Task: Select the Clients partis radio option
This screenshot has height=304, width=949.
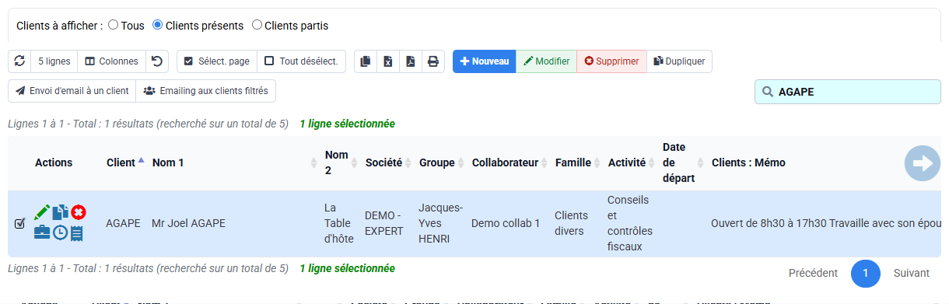Action: coord(257,25)
